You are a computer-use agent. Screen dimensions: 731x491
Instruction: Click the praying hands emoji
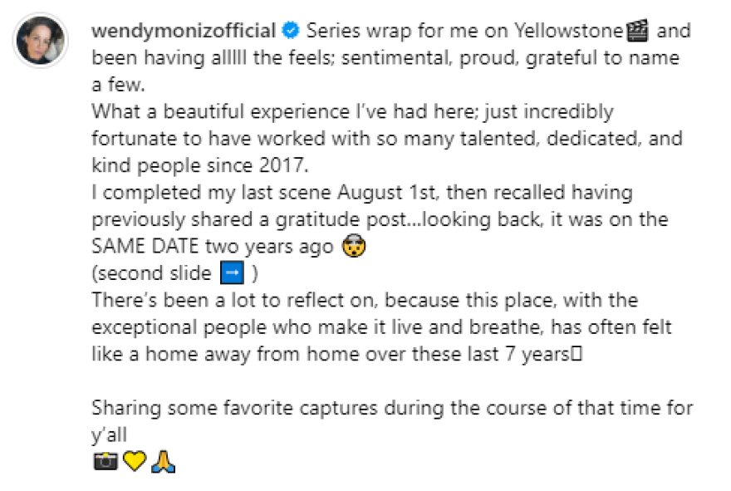point(162,461)
